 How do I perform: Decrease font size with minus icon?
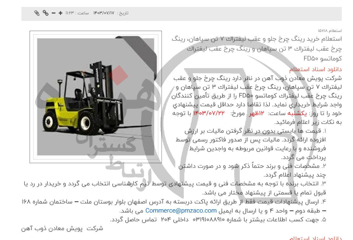pyautogui.click(x=53, y=13)
